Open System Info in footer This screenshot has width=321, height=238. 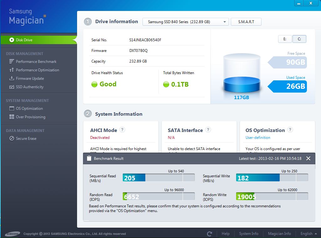point(249,234)
